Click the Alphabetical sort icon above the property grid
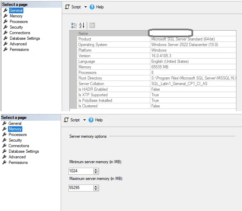Screen dimensions: 242x211 [x=82, y=25]
